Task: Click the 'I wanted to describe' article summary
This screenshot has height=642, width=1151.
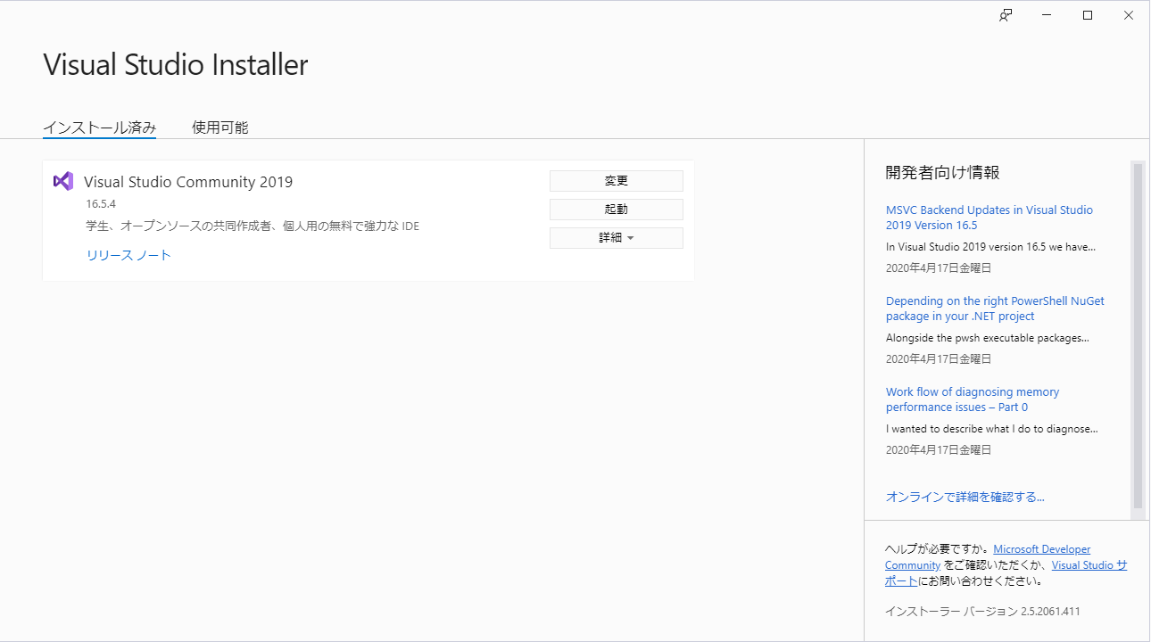Action: 992,429
